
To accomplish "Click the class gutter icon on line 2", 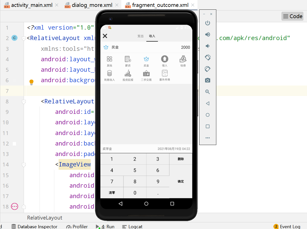I will [x=15, y=38].
